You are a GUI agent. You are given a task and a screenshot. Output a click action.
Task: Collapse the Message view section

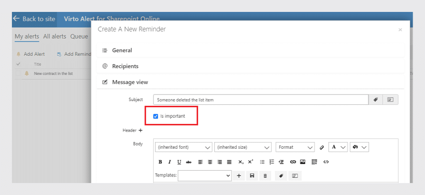pos(250,82)
